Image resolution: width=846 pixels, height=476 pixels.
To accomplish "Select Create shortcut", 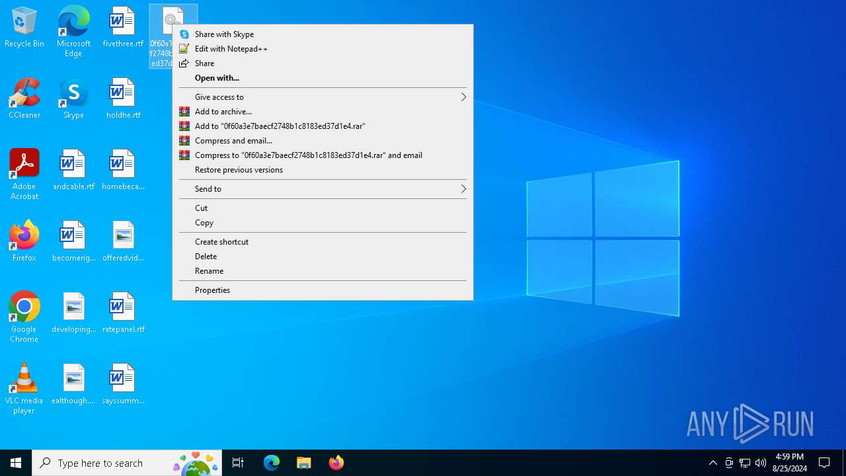I will [x=323, y=242].
